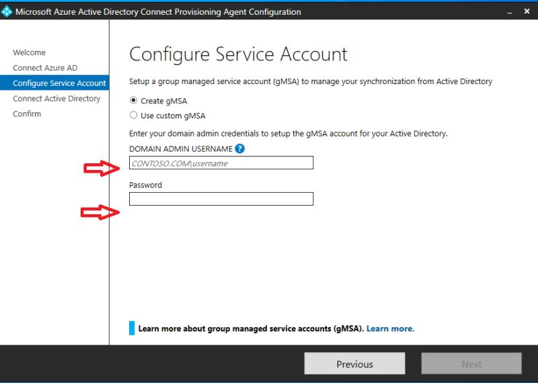538x383 pixels.
Task: Jump to the Confirm step
Action: [x=27, y=114]
